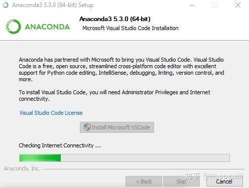Click the green filled part of progress bar
This screenshot has height=188, width=249.
pyautogui.click(x=40, y=158)
